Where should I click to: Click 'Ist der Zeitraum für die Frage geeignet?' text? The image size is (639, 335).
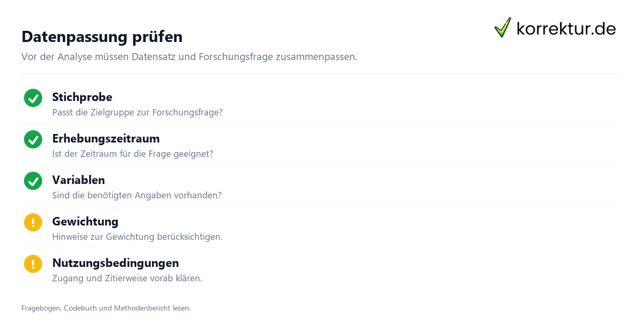(133, 154)
